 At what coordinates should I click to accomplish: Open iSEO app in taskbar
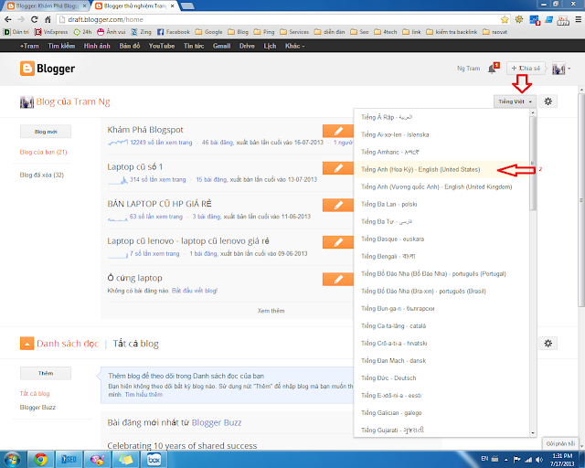69,459
